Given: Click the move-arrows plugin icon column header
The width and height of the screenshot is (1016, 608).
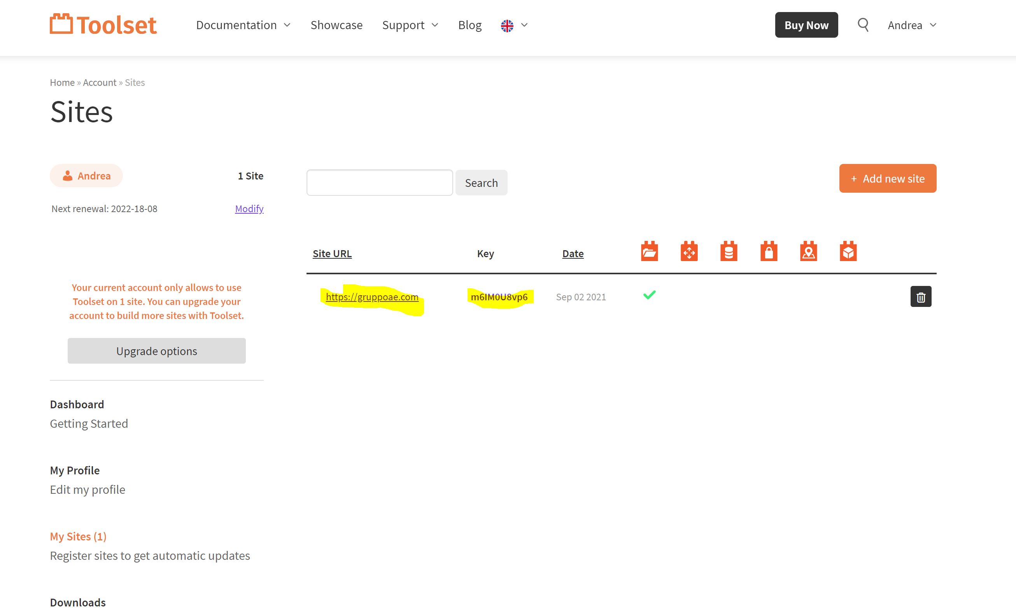Looking at the screenshot, I should point(689,251).
